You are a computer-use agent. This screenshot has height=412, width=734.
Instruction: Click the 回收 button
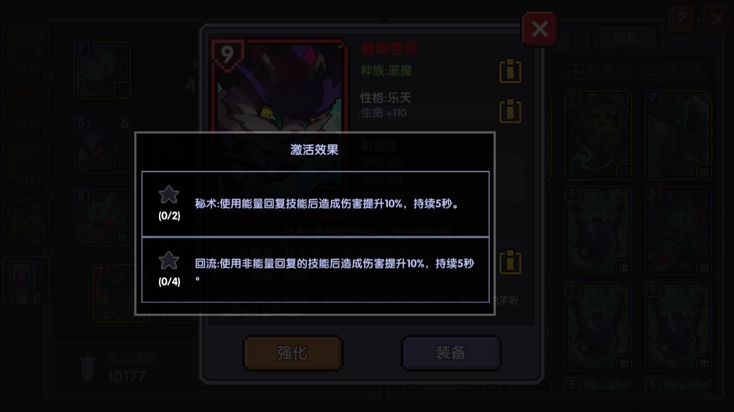[x=626, y=38]
